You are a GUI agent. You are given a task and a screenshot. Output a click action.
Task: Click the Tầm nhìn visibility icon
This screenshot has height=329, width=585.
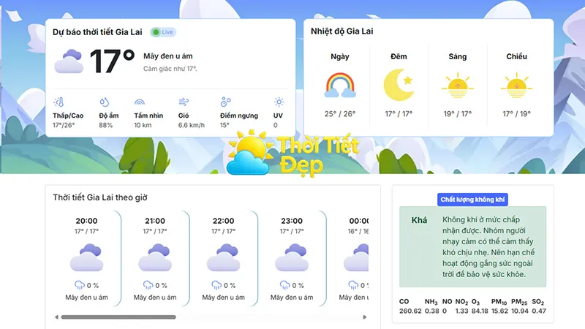click(140, 102)
